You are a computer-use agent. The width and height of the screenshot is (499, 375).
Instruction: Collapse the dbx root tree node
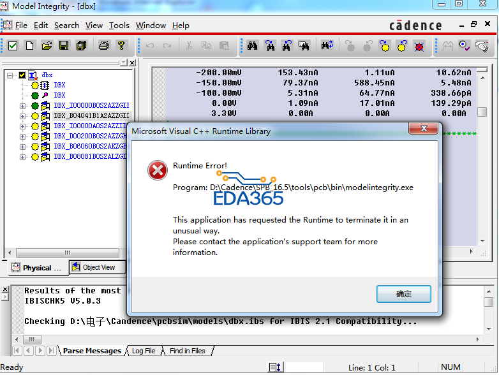click(10, 75)
